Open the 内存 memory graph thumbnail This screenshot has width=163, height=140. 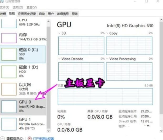click(x=9, y=38)
